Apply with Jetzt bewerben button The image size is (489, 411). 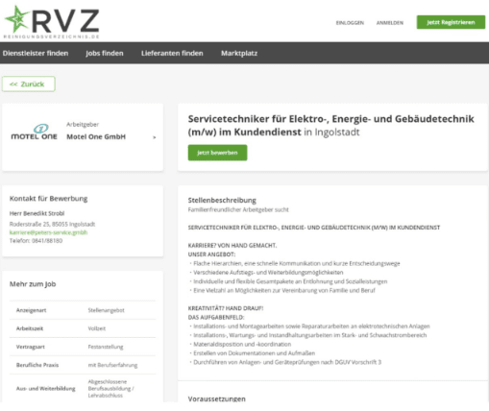[x=217, y=153]
